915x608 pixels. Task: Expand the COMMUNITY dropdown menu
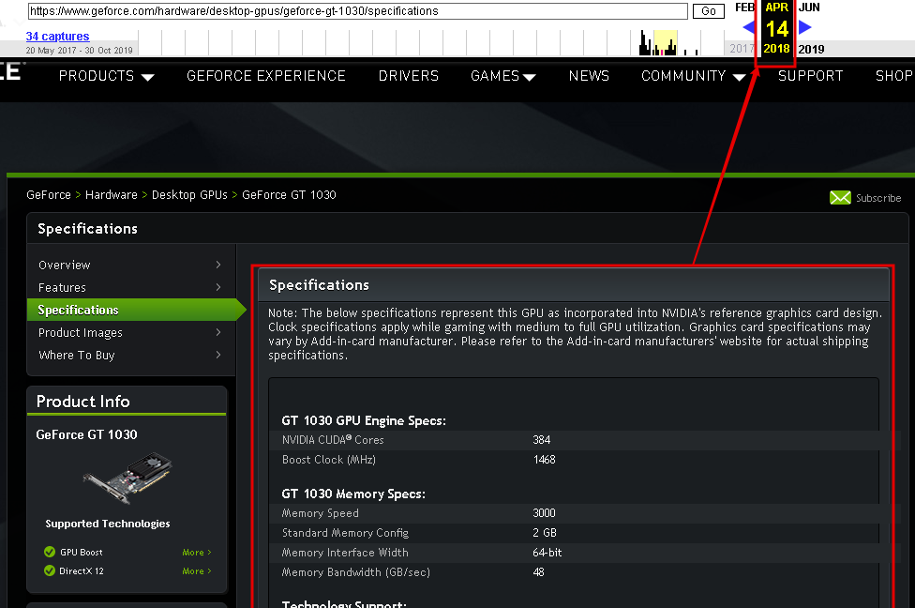coord(693,76)
